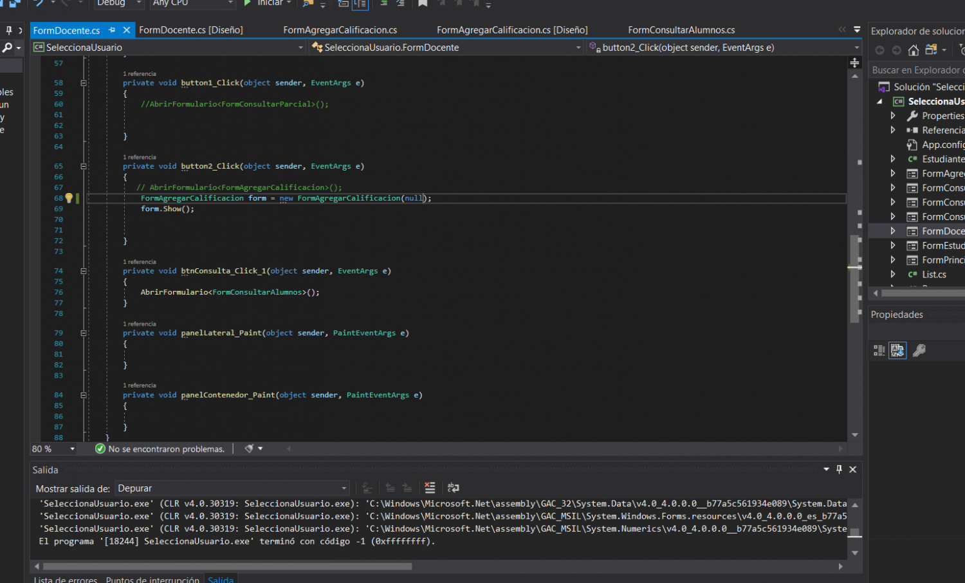The width and height of the screenshot is (965, 583).
Task: Open the button2_Click member dropdown
Action: coord(724,48)
